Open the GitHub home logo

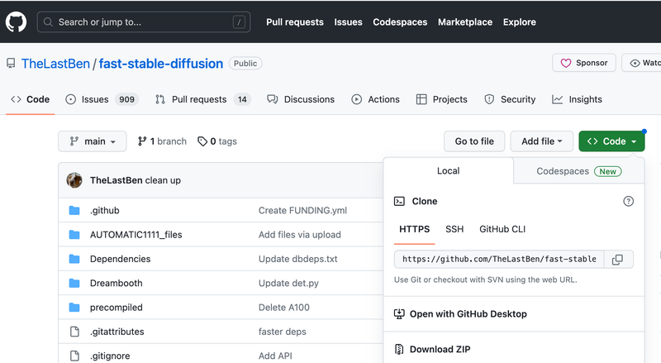click(x=16, y=22)
